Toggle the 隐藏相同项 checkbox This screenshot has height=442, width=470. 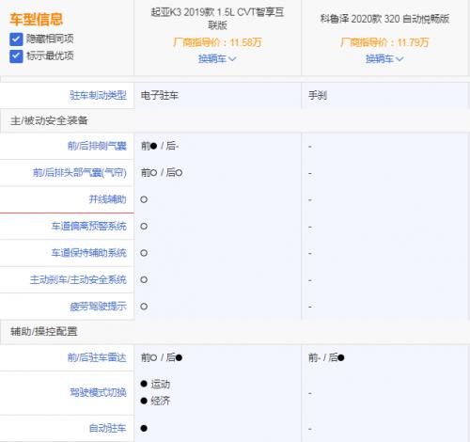pyautogui.click(x=16, y=39)
